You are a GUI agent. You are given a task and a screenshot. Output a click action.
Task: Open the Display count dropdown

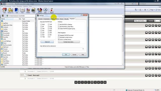tap(157, 21)
